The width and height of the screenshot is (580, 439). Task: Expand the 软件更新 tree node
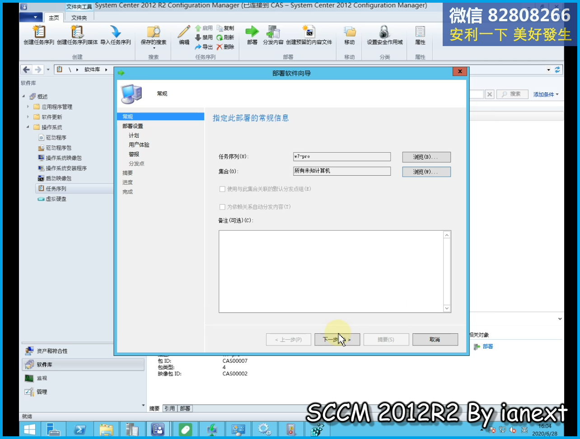28,117
